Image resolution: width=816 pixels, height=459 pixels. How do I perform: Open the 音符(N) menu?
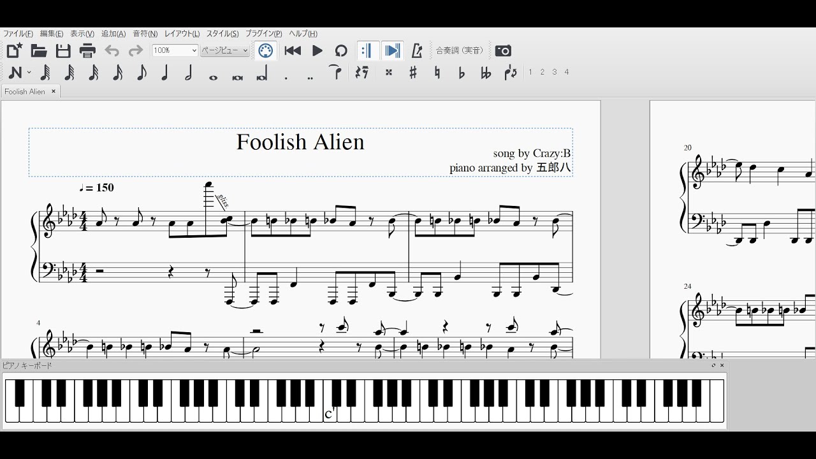(x=145, y=34)
